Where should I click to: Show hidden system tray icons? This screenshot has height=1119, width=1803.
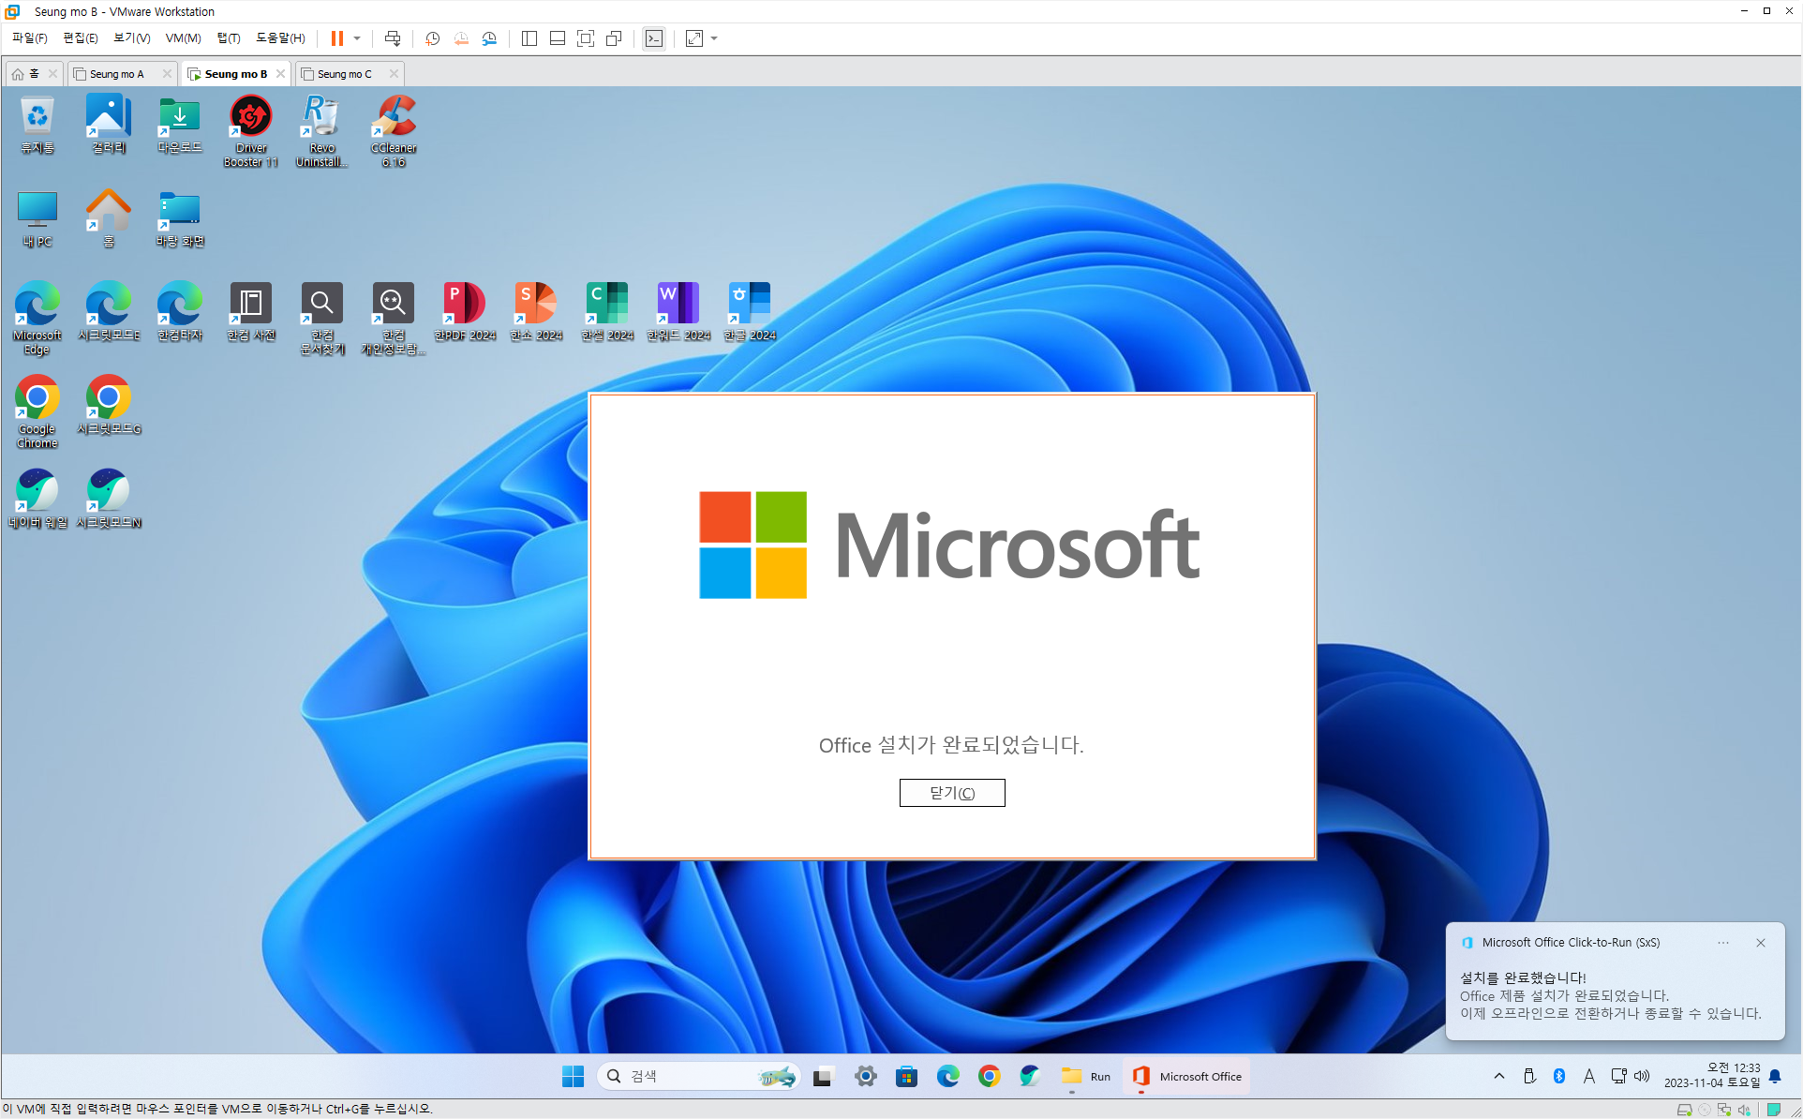coord(1498,1076)
